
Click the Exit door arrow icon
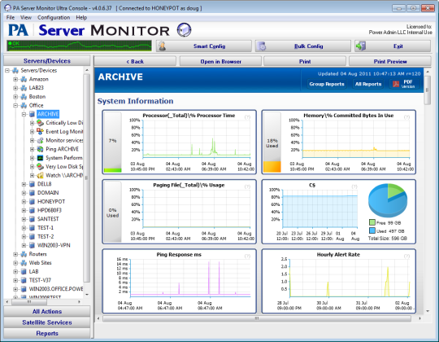(361, 46)
